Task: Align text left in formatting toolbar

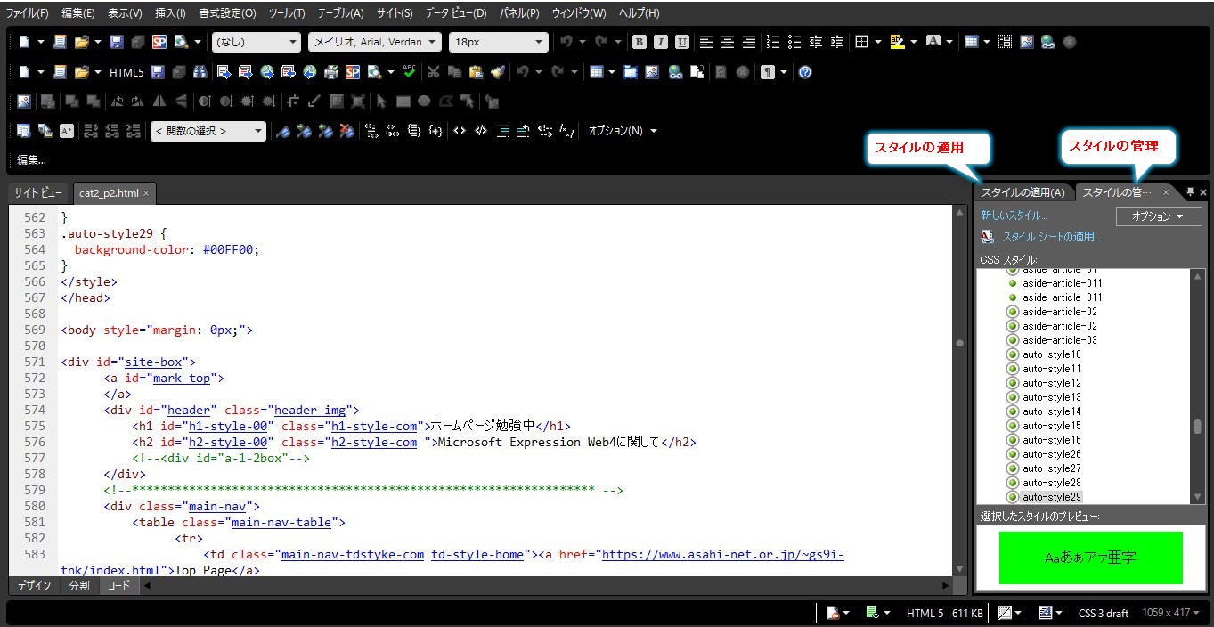Action: [706, 42]
